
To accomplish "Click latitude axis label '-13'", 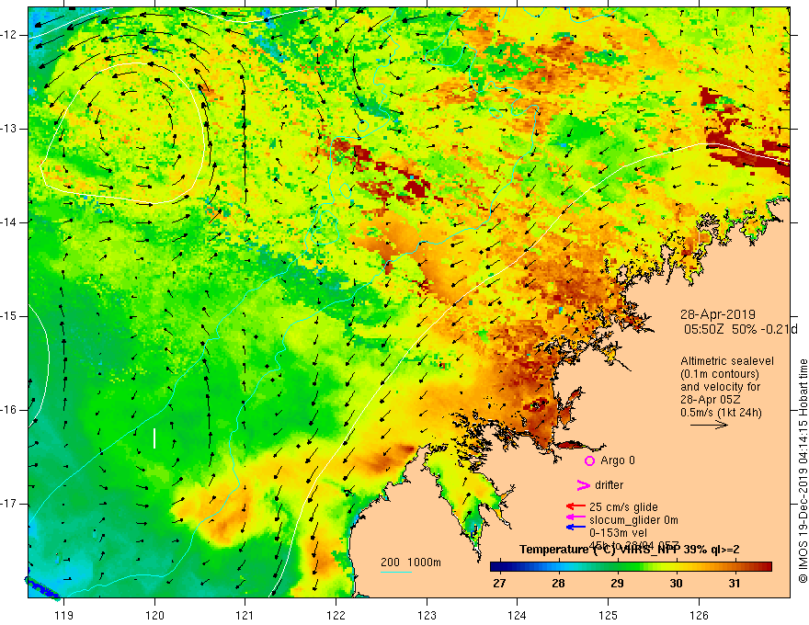I will click(9, 129).
